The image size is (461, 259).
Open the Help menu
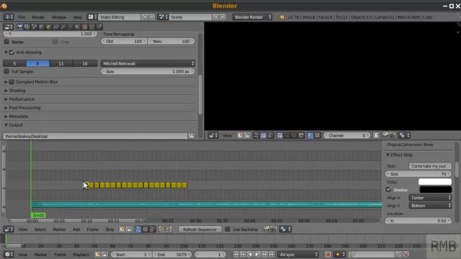click(x=78, y=17)
